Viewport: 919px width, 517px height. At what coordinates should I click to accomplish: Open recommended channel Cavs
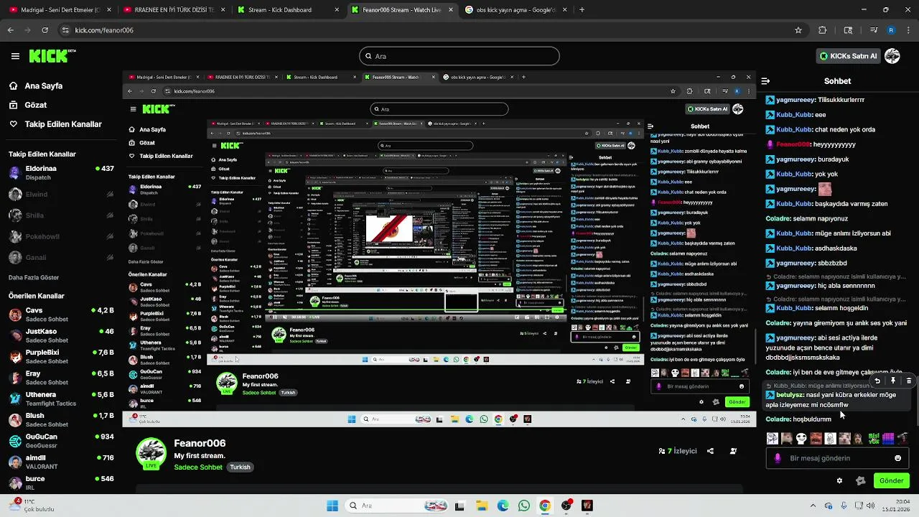(61, 315)
